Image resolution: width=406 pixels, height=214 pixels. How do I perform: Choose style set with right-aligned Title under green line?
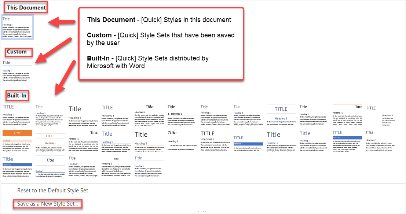(83, 140)
